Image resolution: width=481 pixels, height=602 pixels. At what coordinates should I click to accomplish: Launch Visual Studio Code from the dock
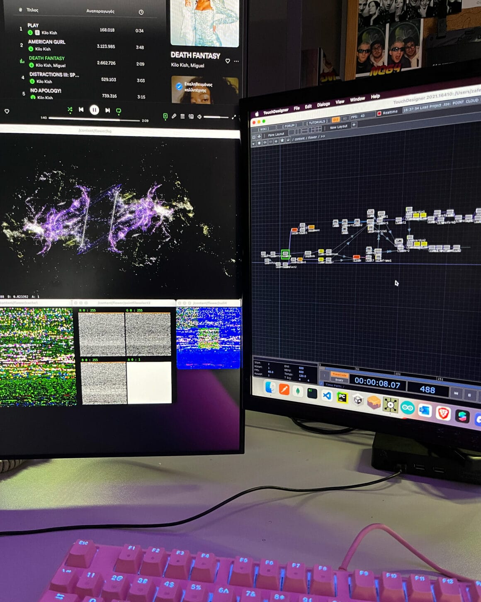[x=328, y=396]
